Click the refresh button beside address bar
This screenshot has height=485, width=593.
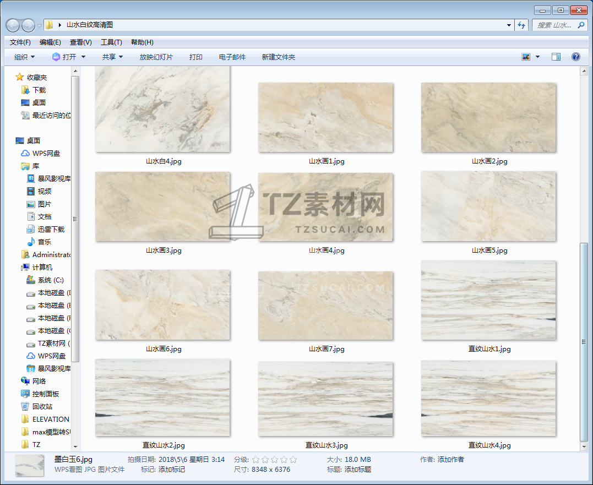coord(521,25)
